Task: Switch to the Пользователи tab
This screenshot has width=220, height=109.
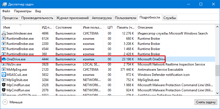Action: 125,18
